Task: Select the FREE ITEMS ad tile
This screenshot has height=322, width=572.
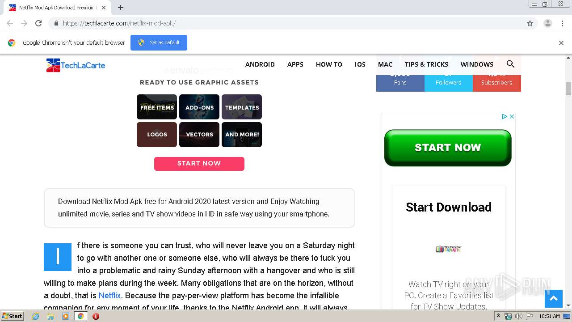Action: 157,107
